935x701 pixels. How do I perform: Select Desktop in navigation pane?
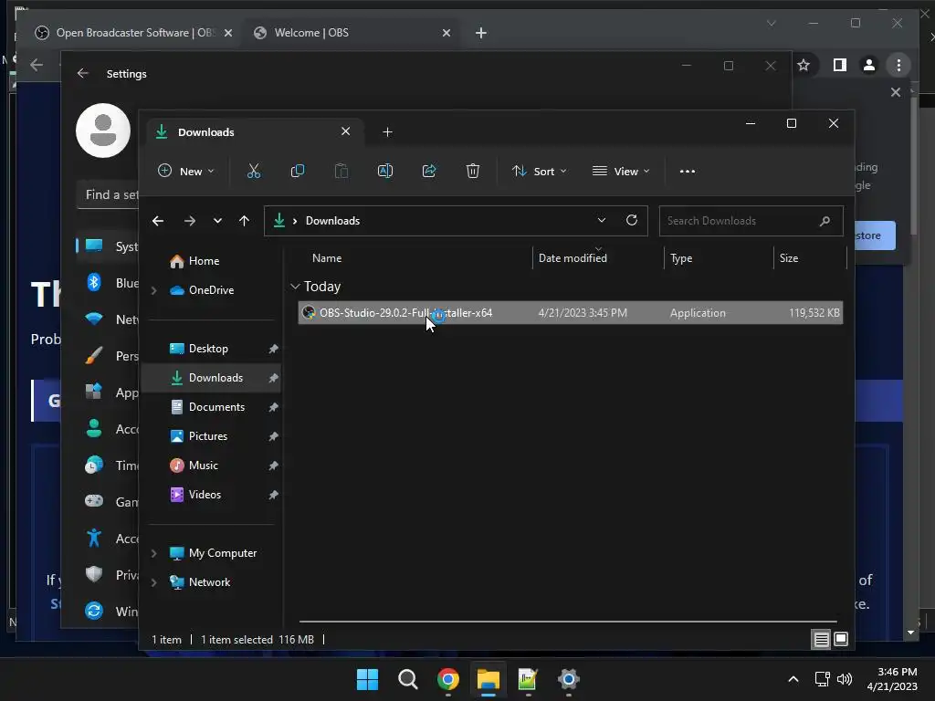click(x=209, y=349)
